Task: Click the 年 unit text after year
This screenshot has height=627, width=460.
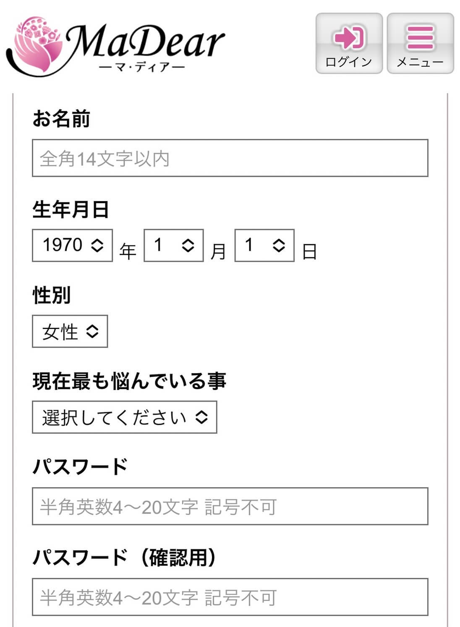Action: click(x=128, y=251)
